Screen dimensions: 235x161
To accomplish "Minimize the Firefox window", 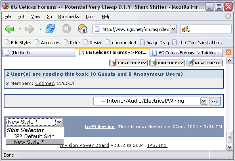I will (x=210, y=7).
